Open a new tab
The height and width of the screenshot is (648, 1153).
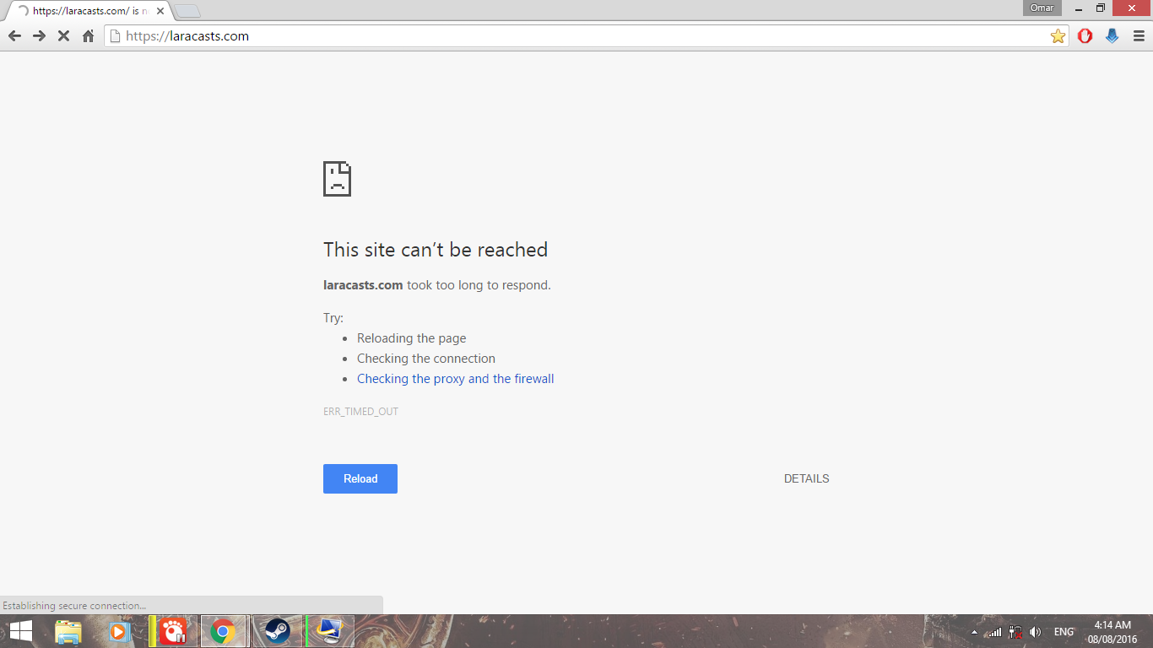pyautogui.click(x=187, y=11)
